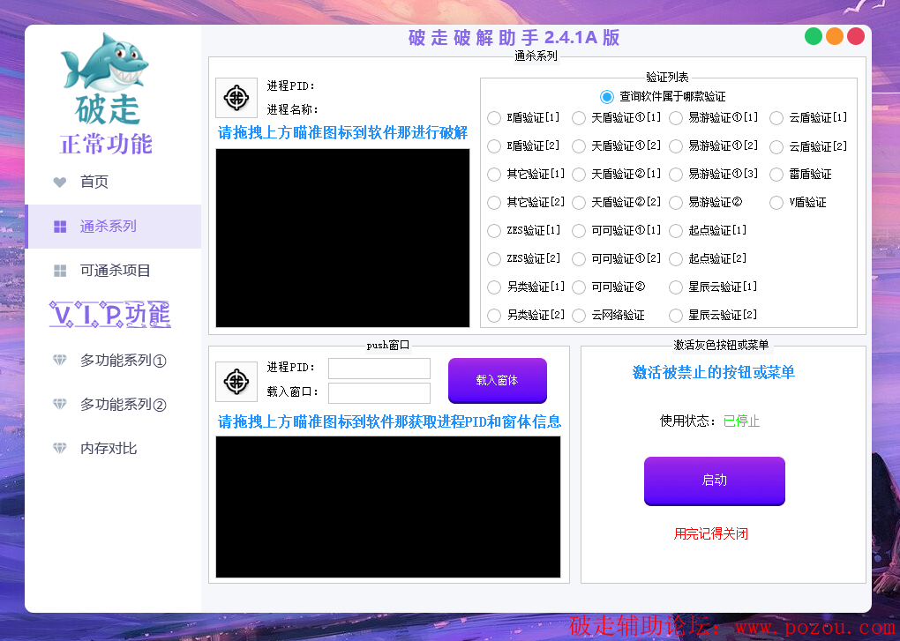Image resolution: width=900 pixels, height=641 pixels.
Task: Click the crosshair target icon in push窗口 panel
Action: [236, 381]
